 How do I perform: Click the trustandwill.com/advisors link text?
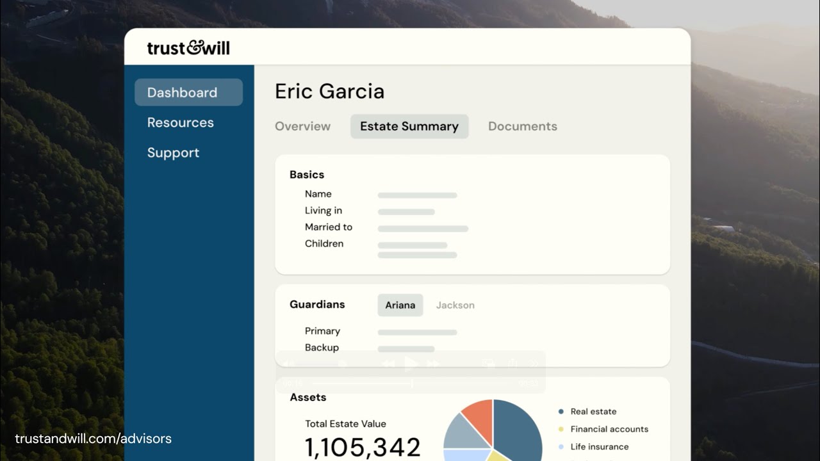point(94,439)
